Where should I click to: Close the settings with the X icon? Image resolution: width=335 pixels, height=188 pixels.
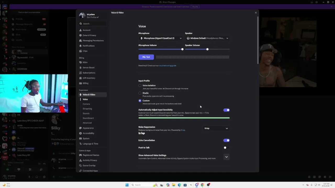click(256, 13)
